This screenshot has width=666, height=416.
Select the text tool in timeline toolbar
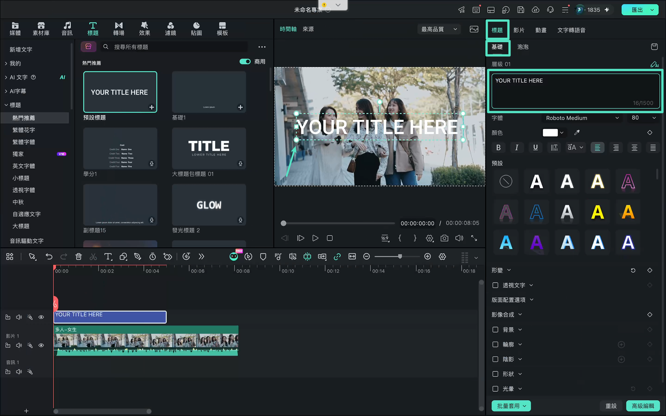point(108,257)
